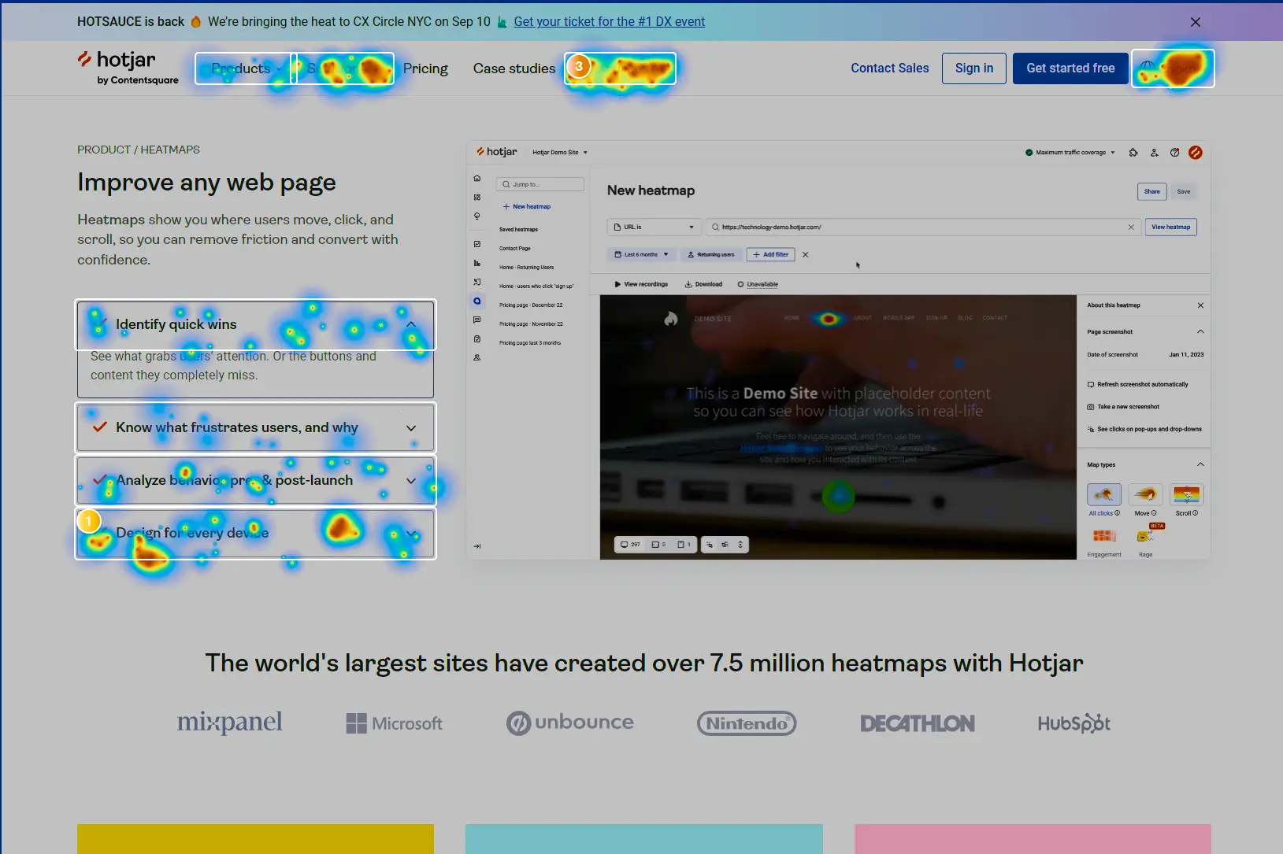1283x854 pixels.
Task: Click the integrations puzzle icon in demo
Action: coord(1133,153)
